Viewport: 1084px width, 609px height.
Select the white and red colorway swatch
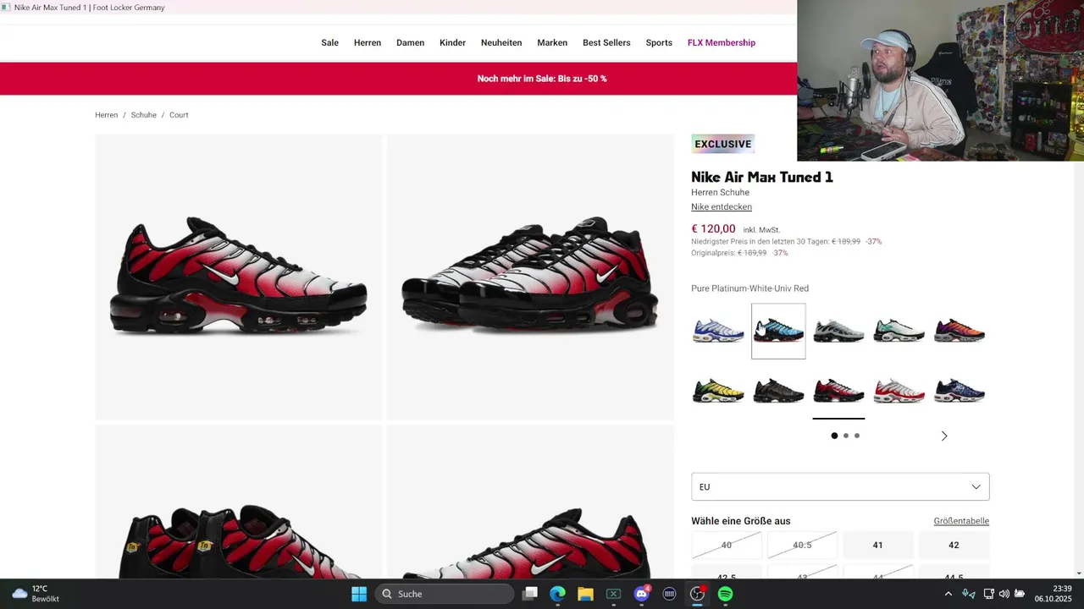(x=899, y=391)
